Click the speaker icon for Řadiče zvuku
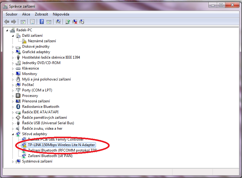The height and width of the screenshot is (178, 242). pyautogui.click(x=18, y=128)
